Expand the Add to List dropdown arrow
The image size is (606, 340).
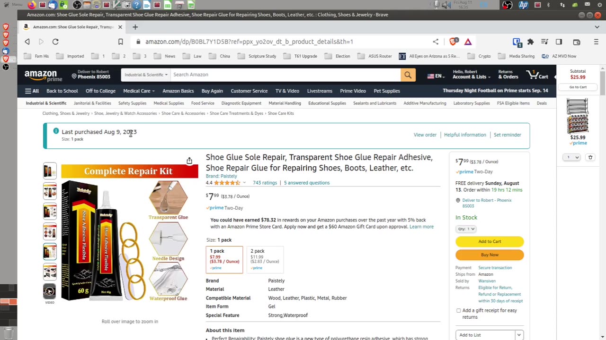pos(519,335)
